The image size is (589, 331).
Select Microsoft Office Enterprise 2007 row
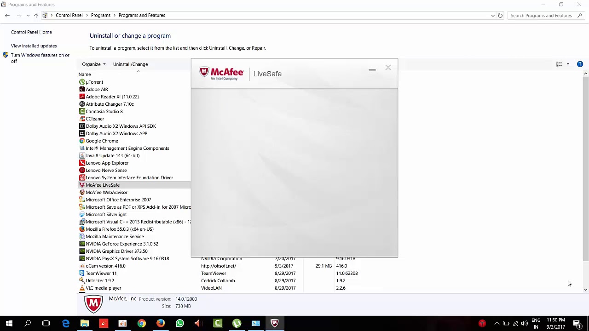(x=118, y=200)
